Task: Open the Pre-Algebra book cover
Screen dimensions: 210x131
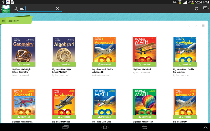Action: coord(185,49)
